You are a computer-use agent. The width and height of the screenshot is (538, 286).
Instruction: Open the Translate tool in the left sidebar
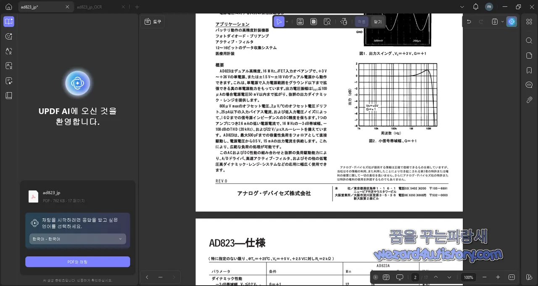pos(8,52)
